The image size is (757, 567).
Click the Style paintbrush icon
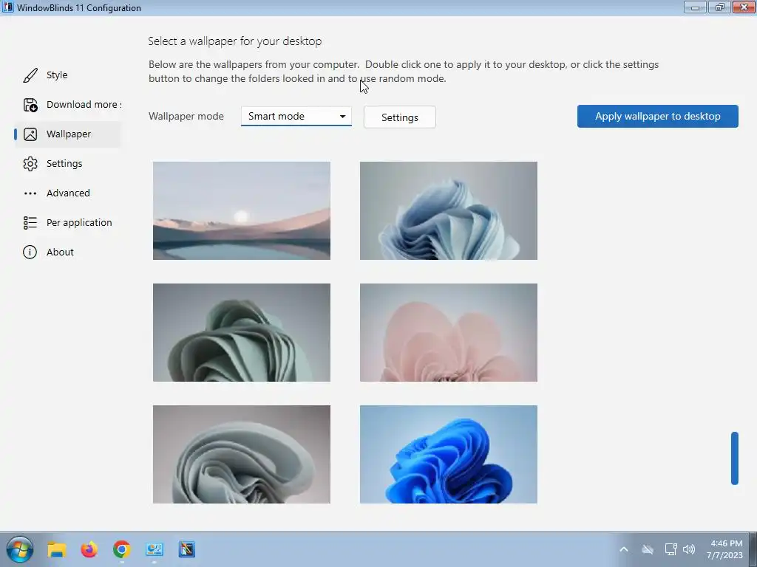pyautogui.click(x=30, y=75)
